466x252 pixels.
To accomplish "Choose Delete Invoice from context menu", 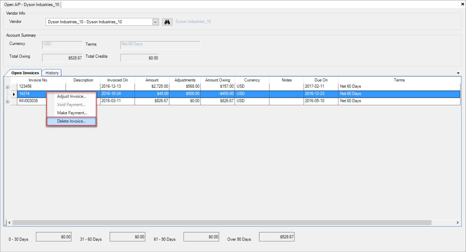I will 71,121.
